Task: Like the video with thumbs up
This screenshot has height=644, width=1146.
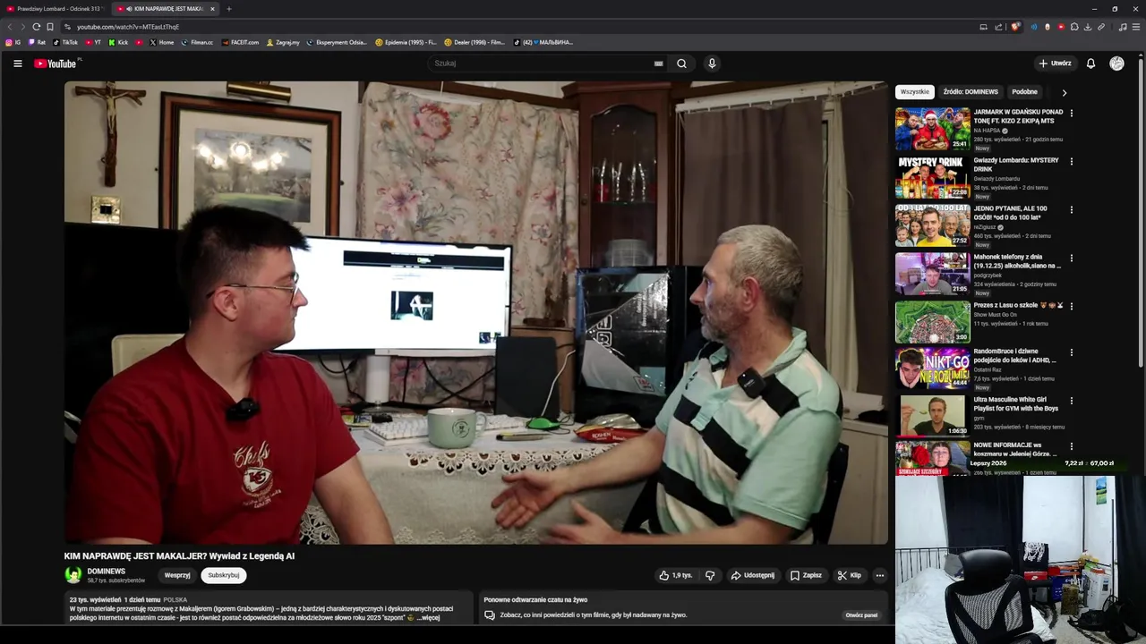Action: tap(676, 575)
